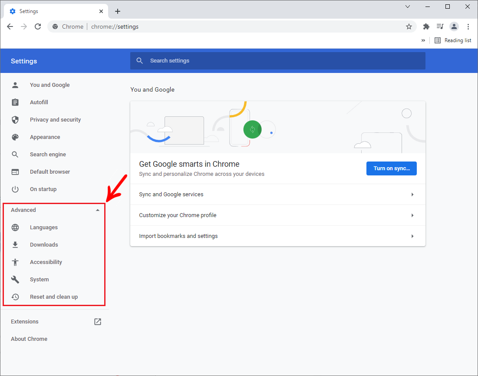Open Privacy and security settings

pyautogui.click(x=55, y=119)
